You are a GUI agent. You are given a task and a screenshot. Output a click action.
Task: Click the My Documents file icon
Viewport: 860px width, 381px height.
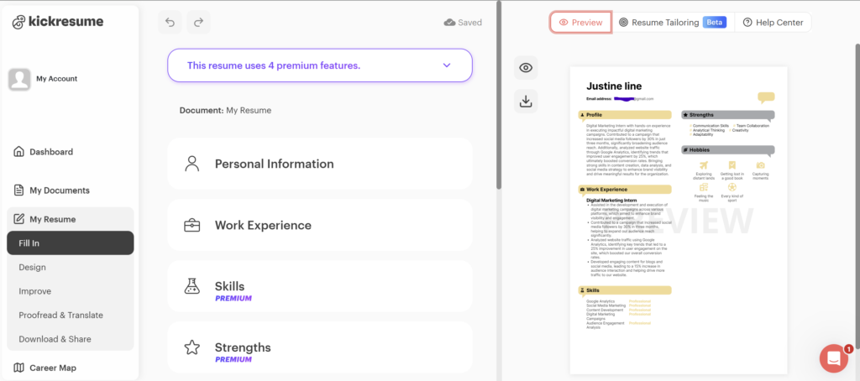[18, 190]
